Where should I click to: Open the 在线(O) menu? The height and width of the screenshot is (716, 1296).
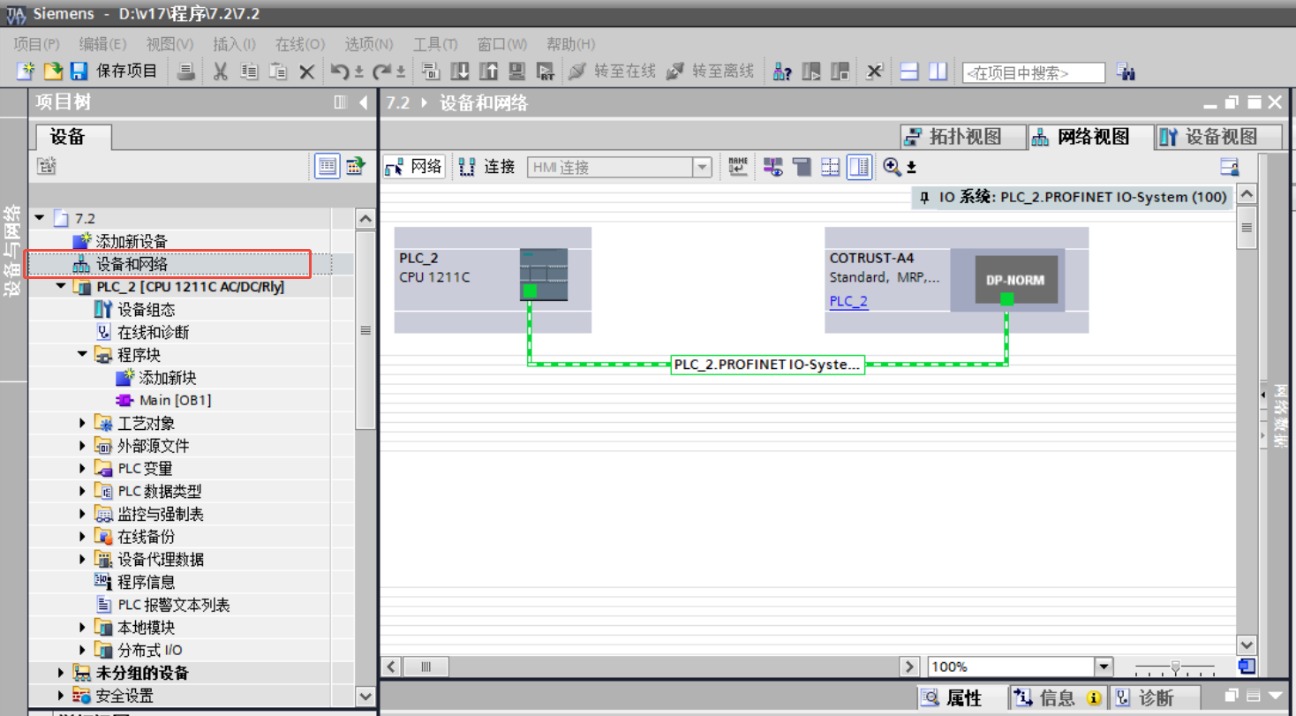299,44
